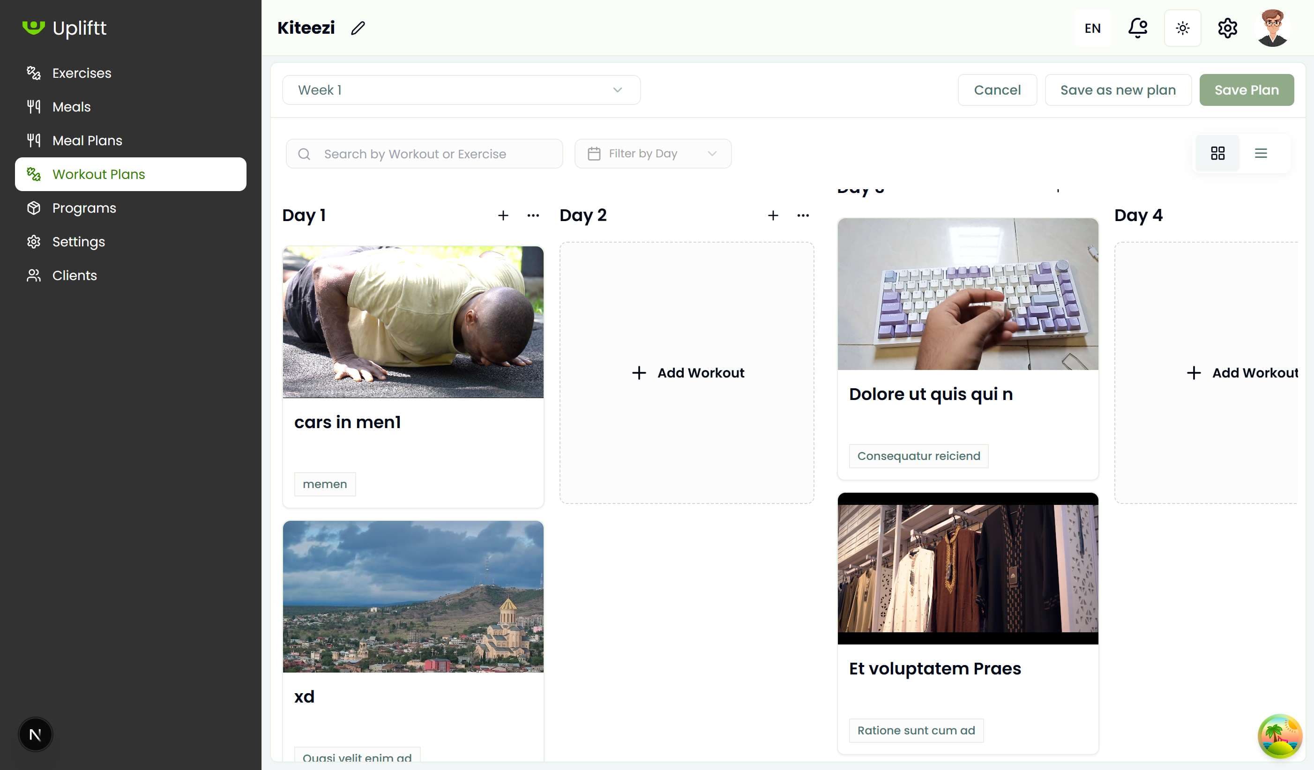Viewport: 1314px width, 770px height.
Task: Switch language using the EN selector
Action: [x=1092, y=28]
